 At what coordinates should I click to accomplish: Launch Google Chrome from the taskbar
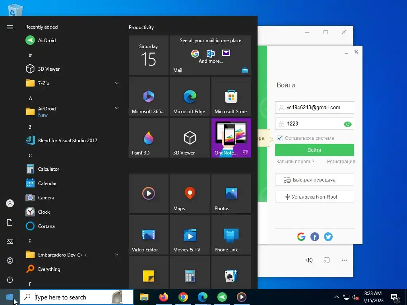(183, 297)
